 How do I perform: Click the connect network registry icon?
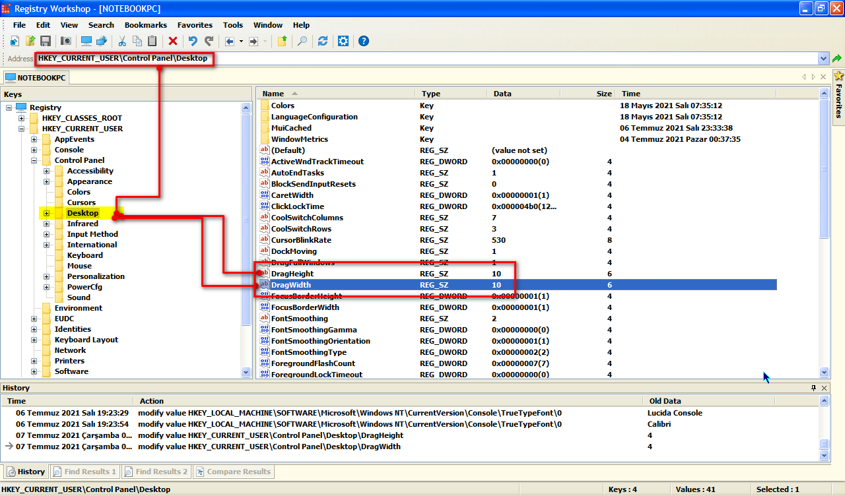[102, 41]
